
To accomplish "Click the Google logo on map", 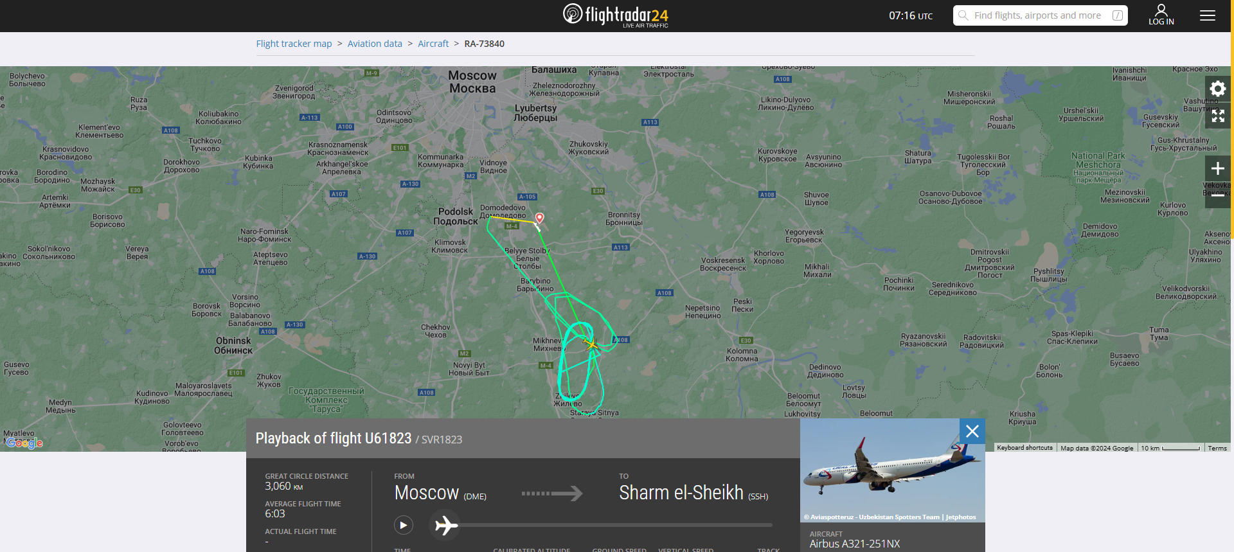I will click(x=24, y=443).
